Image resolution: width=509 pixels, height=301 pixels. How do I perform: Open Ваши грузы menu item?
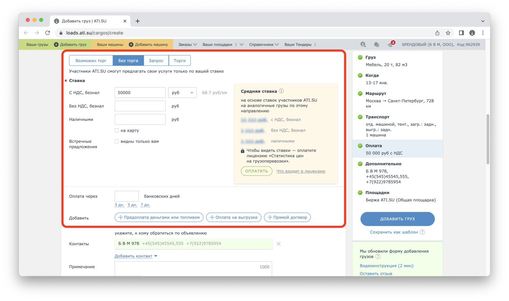click(x=37, y=45)
